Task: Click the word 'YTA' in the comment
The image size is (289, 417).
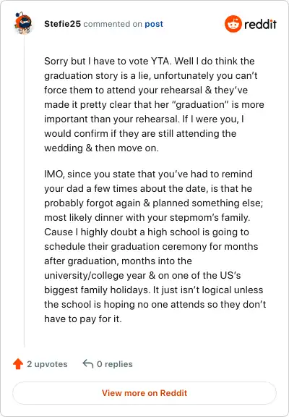Action: [161, 61]
